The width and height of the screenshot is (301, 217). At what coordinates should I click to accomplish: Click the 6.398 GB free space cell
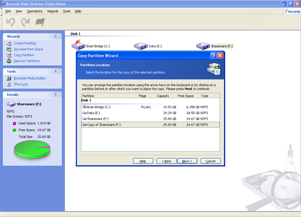click(x=193, y=107)
